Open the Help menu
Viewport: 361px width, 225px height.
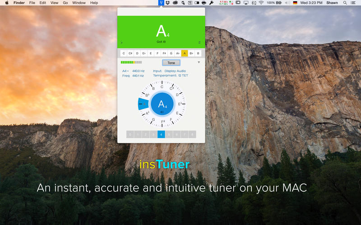[94, 3]
